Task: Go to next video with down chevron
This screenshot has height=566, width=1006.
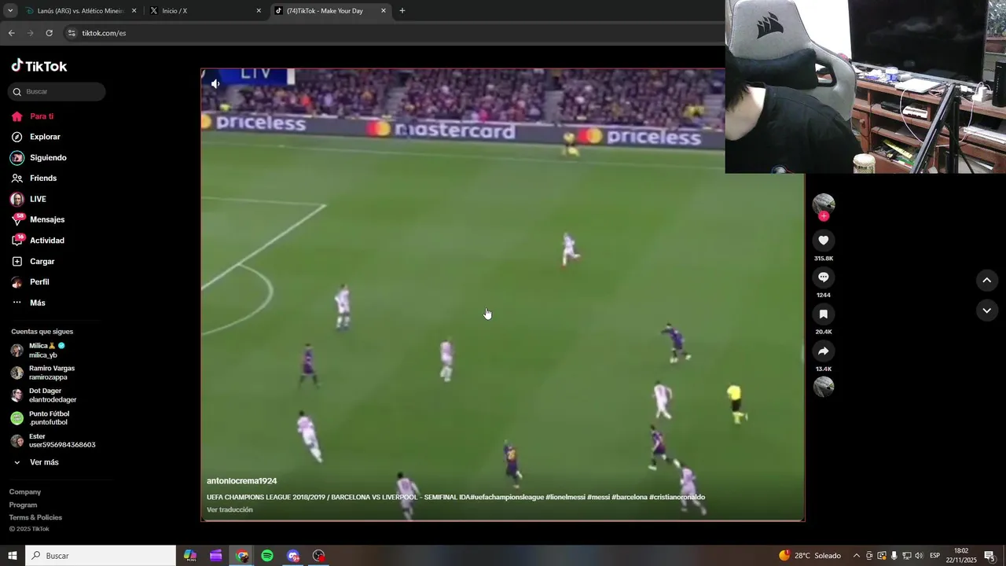Action: click(987, 311)
